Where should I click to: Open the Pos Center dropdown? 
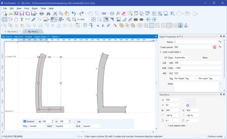point(37,126)
